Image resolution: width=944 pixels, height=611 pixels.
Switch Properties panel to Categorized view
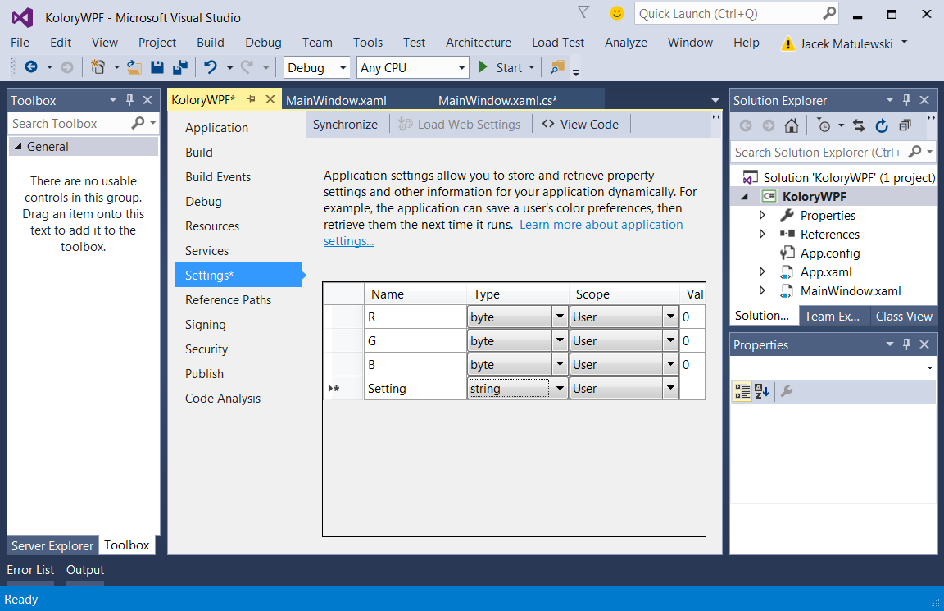pyautogui.click(x=742, y=391)
